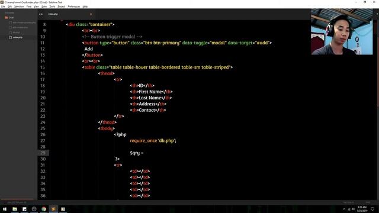Open the View menu
This screenshot has width=379, height=213.
[x=36, y=7]
